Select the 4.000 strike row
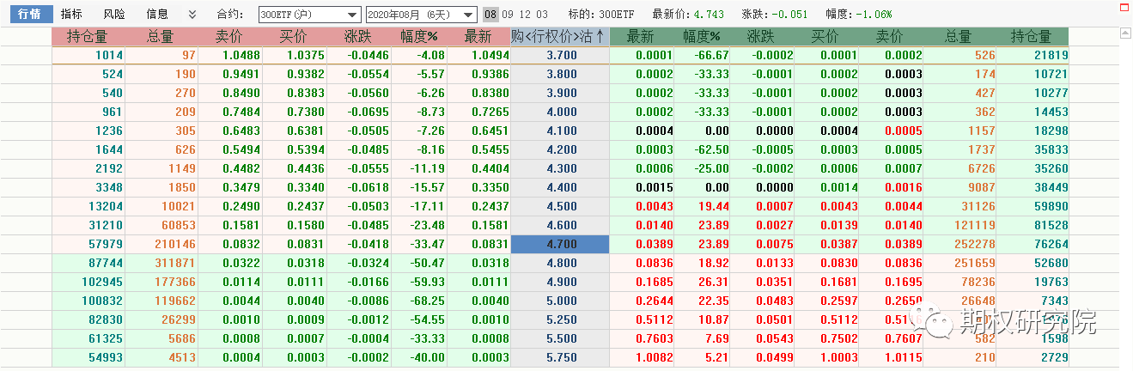Image resolution: width=1133 pixels, height=371 pixels. coord(562,112)
